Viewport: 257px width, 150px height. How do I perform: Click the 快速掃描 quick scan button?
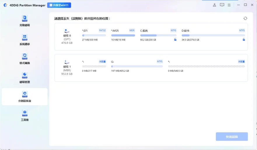click(232, 137)
